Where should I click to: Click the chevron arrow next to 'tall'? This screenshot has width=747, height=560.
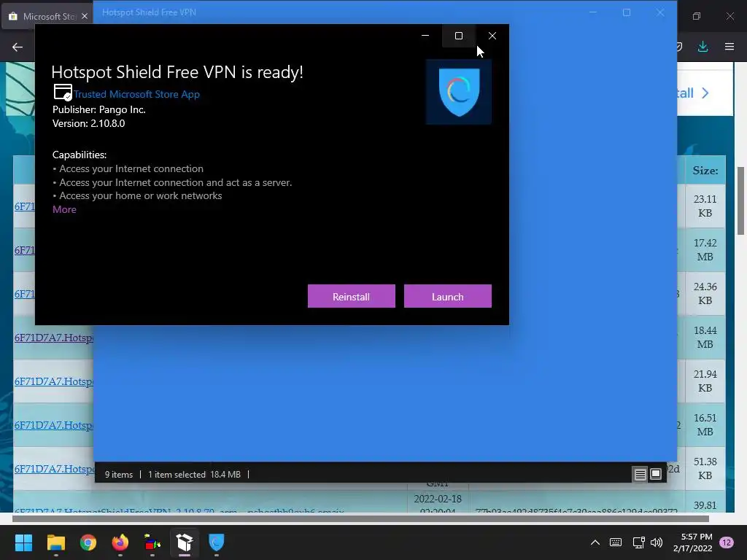[705, 93]
